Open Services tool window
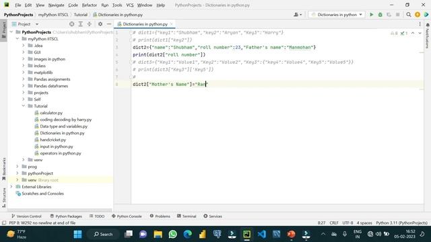Screen dimensions: 431x242 213,216
